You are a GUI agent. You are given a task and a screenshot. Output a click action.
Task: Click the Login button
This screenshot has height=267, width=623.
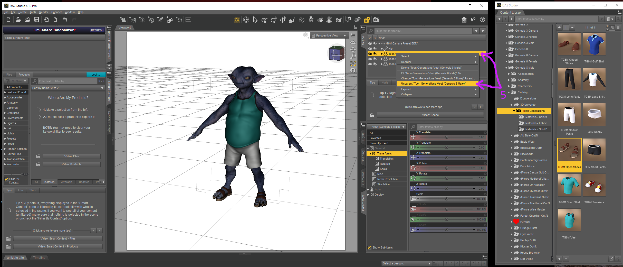coord(95,75)
